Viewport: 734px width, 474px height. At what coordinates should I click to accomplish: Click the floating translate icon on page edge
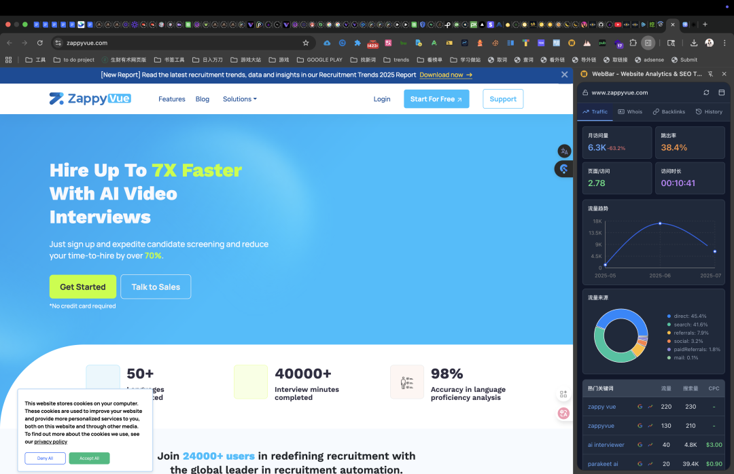[x=564, y=151]
